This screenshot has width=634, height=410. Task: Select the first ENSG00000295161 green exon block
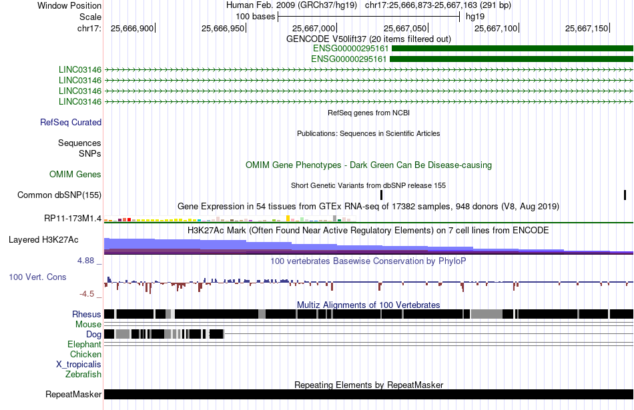coord(513,49)
